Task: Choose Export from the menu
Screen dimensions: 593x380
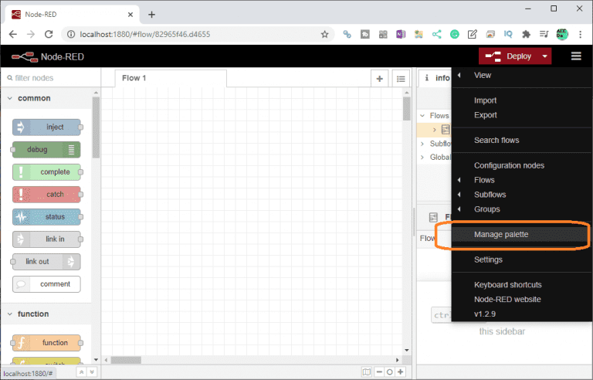Action: tap(485, 115)
